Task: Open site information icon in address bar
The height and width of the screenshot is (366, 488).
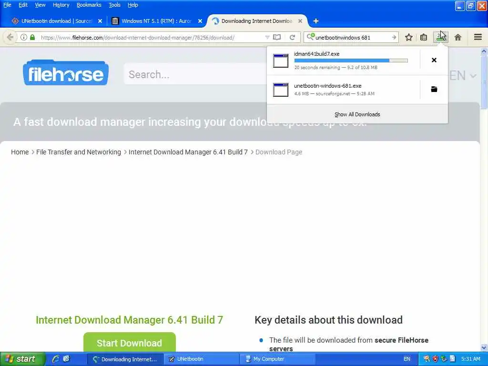Action: pyautogui.click(x=24, y=37)
